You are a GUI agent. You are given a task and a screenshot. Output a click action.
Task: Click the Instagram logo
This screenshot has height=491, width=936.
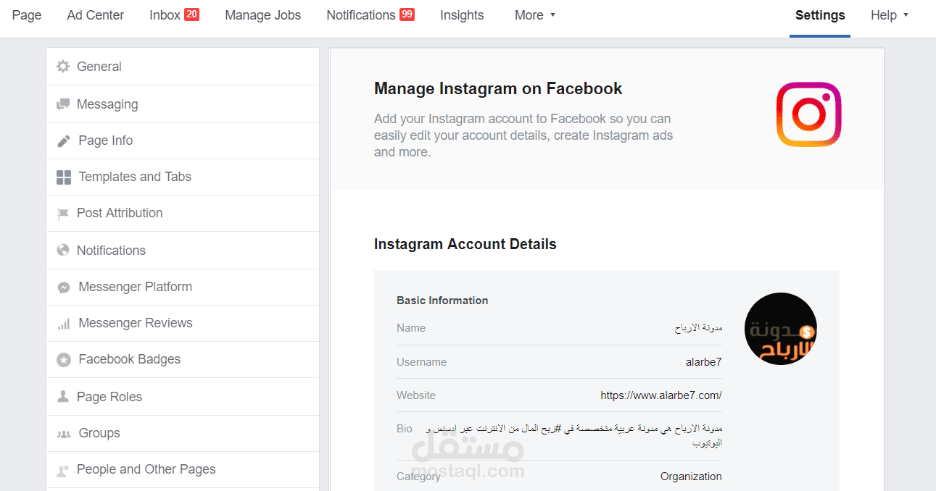(x=808, y=114)
